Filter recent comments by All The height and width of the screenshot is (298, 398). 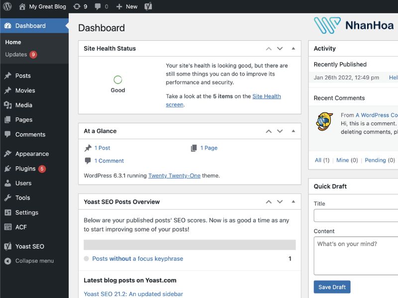pyautogui.click(x=318, y=160)
